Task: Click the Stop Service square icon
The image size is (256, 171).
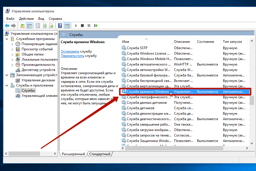Action: [x=82, y=26]
